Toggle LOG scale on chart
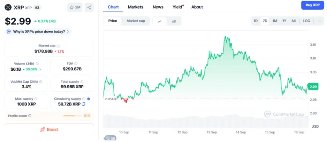 click(306, 21)
